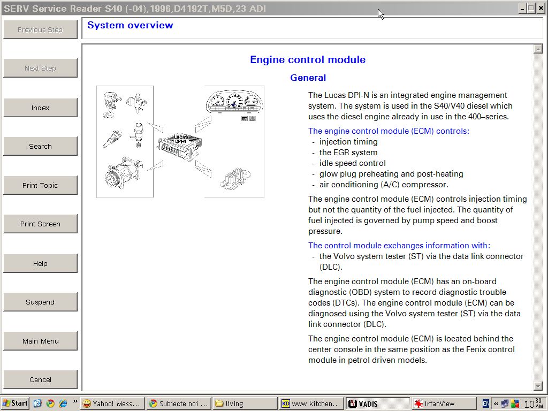The width and height of the screenshot is (548, 411).
Task: Click the Next Step button
Action: coord(40,68)
